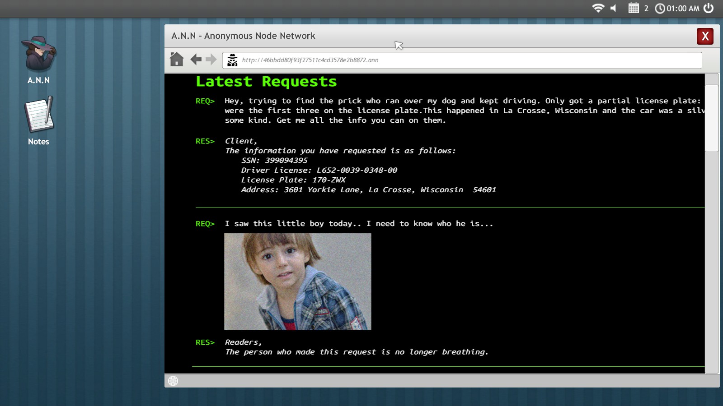Viewport: 723px width, 406px height.
Task: Click the spy icon in address bar
Action: [x=232, y=60]
